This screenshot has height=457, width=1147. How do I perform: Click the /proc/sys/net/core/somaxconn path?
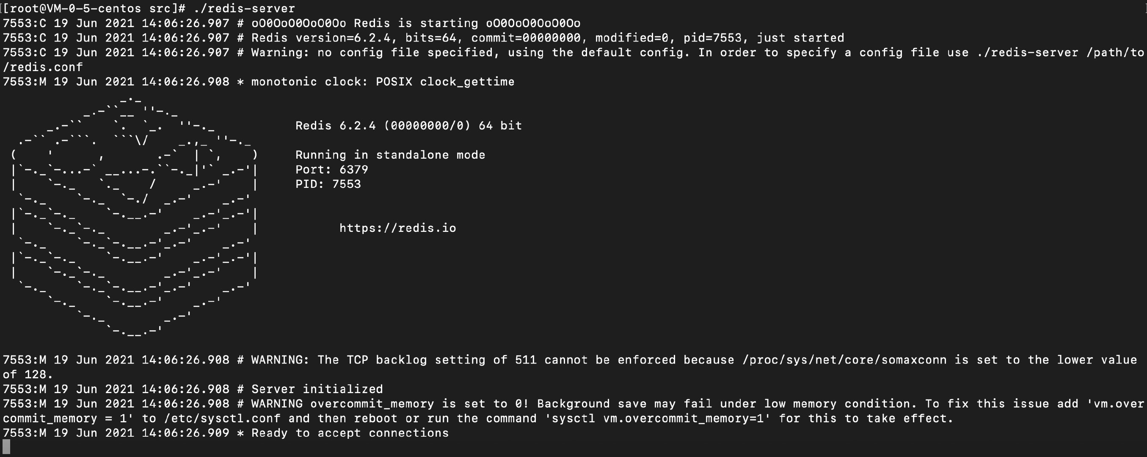[844, 360]
